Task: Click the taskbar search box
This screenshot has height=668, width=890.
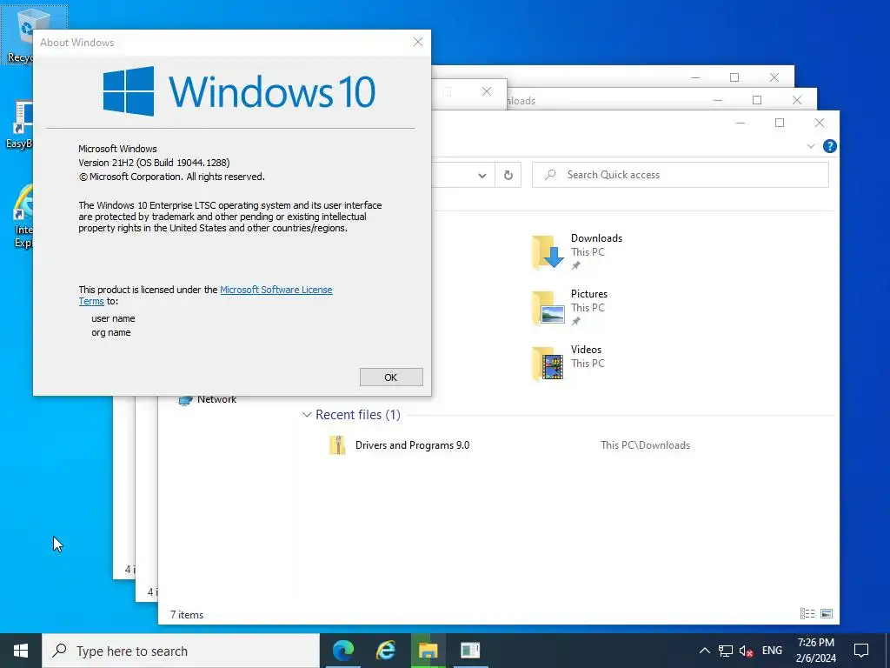Action: [x=181, y=651]
